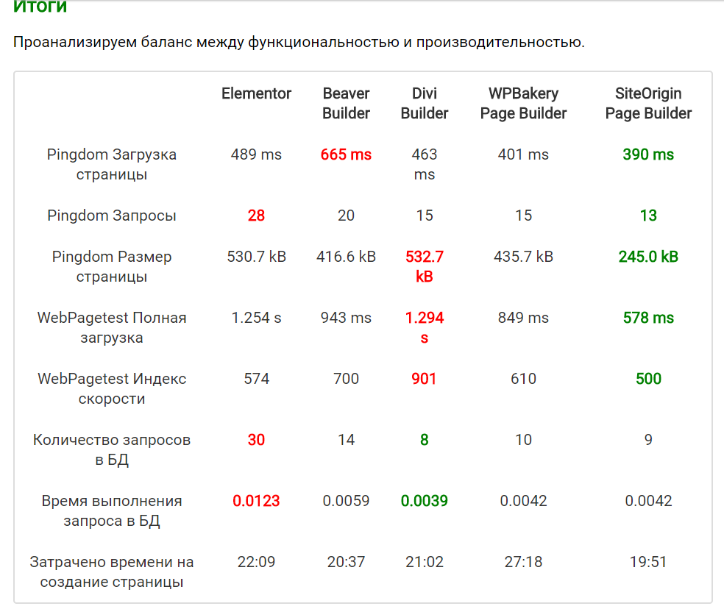Viewport: 724px width, 609px height.
Task: Click the green 578 ms value
Action: click(648, 318)
